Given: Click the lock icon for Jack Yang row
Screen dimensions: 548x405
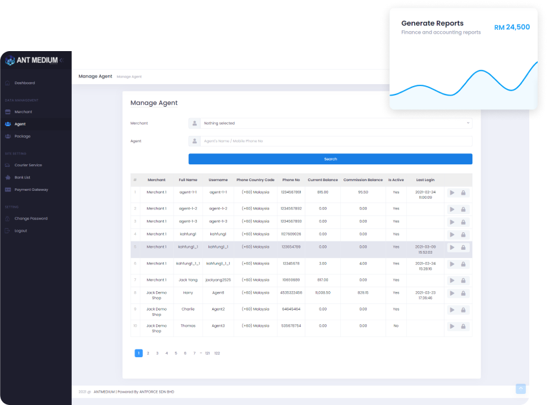Looking at the screenshot, I should [x=463, y=281].
